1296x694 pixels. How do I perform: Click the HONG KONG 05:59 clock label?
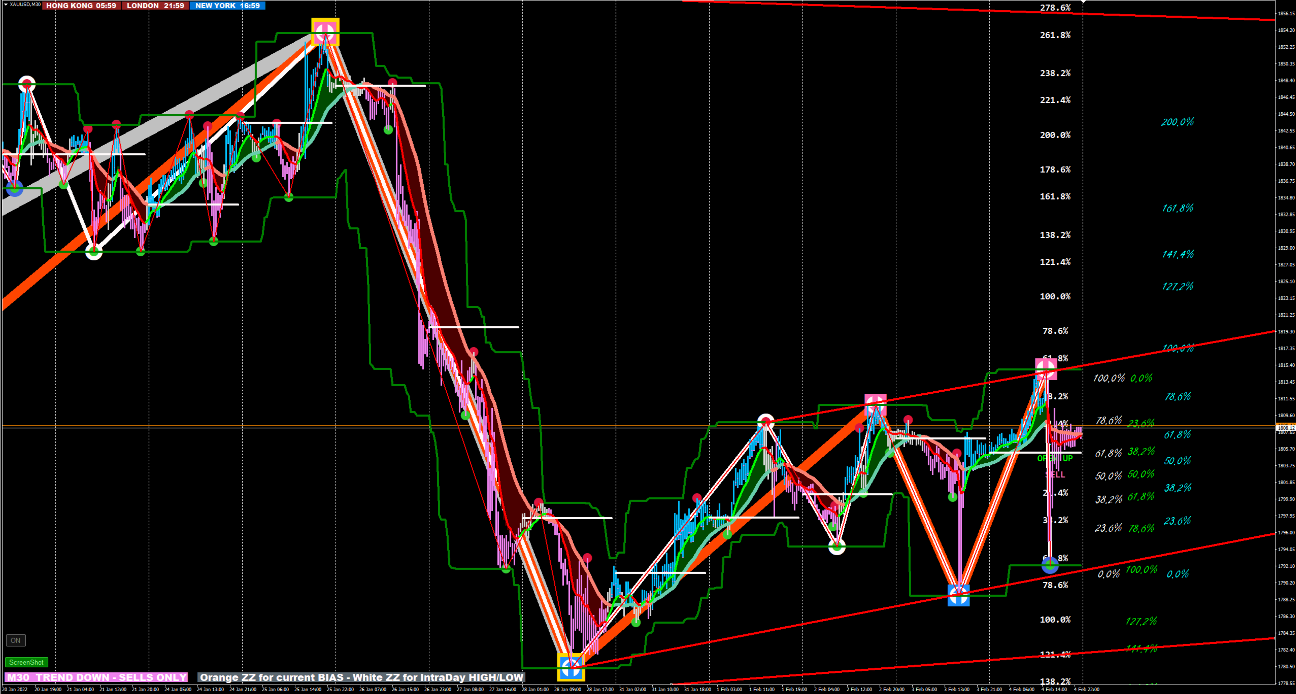(x=81, y=5)
